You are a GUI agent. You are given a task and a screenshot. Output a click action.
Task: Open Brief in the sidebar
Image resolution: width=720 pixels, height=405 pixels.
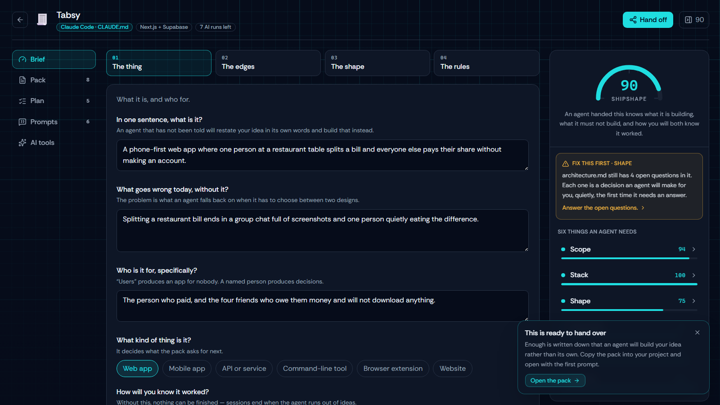[x=54, y=59]
